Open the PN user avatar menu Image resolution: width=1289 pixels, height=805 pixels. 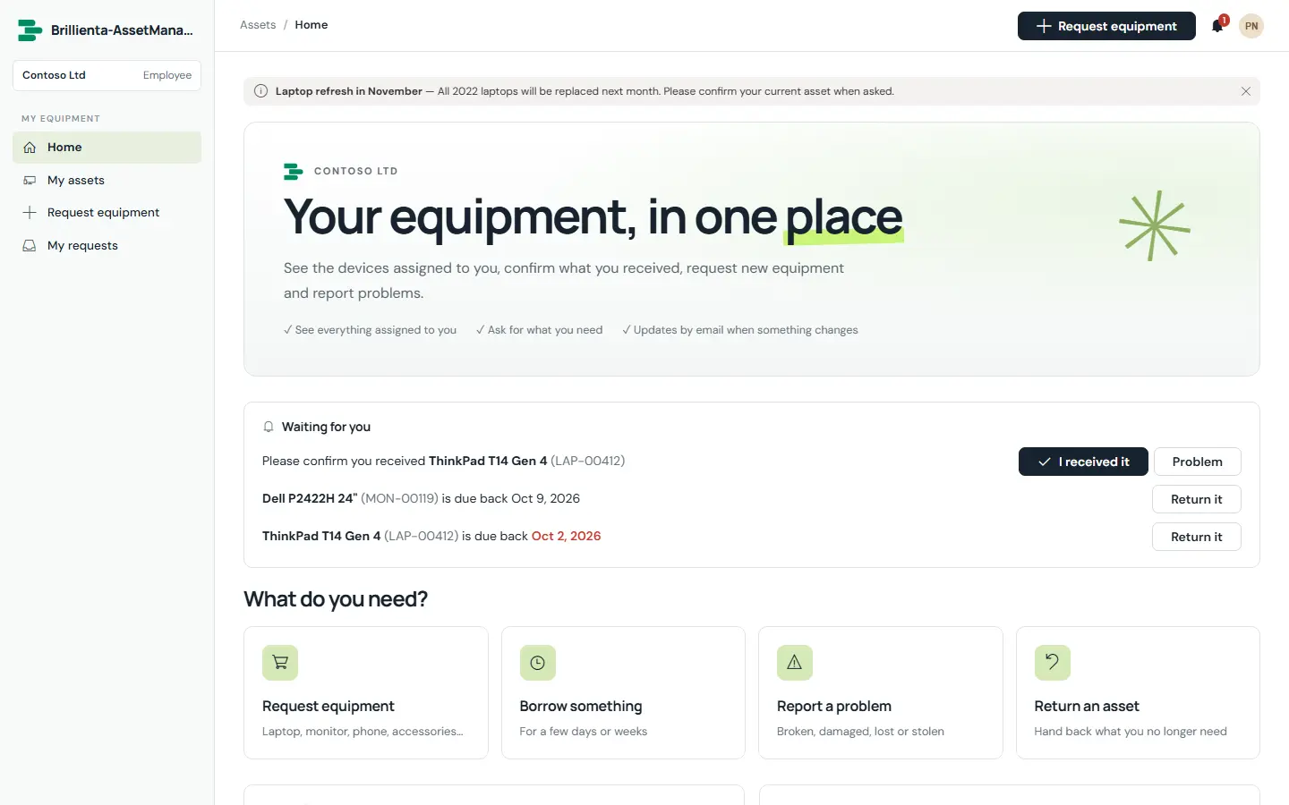(1251, 26)
